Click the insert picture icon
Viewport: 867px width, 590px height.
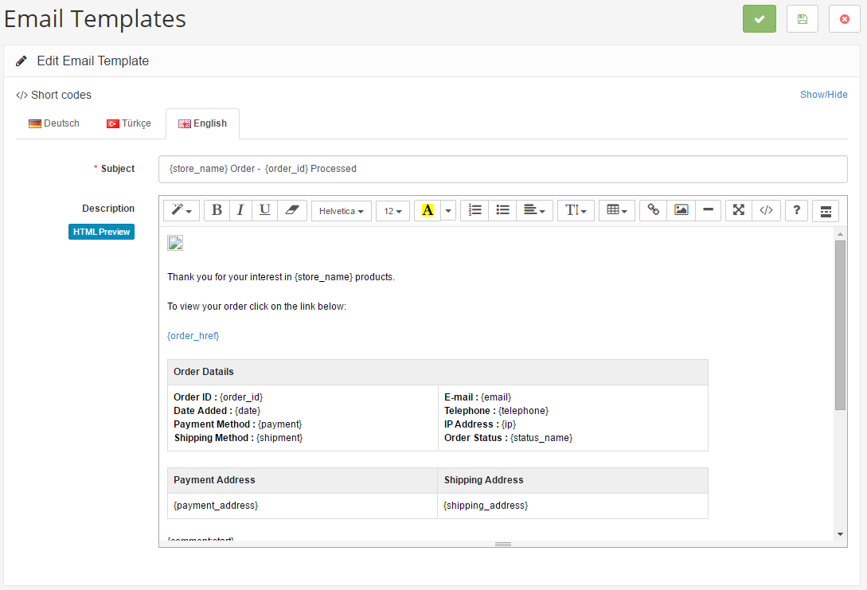[x=681, y=211]
